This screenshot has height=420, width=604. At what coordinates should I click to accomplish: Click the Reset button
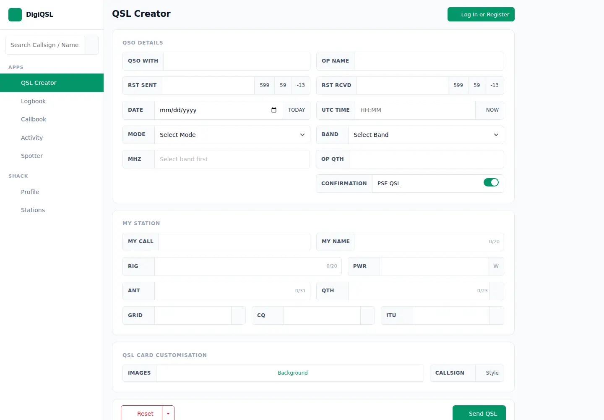142,414
